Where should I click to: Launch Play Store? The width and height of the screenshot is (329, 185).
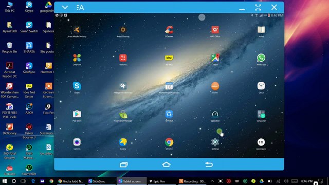tap(77, 114)
